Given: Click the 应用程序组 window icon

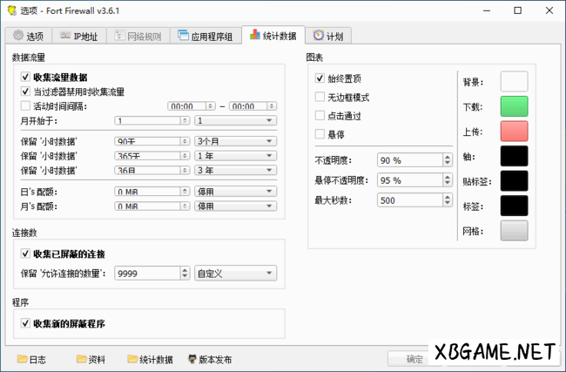Looking at the screenshot, I should click(x=184, y=37).
